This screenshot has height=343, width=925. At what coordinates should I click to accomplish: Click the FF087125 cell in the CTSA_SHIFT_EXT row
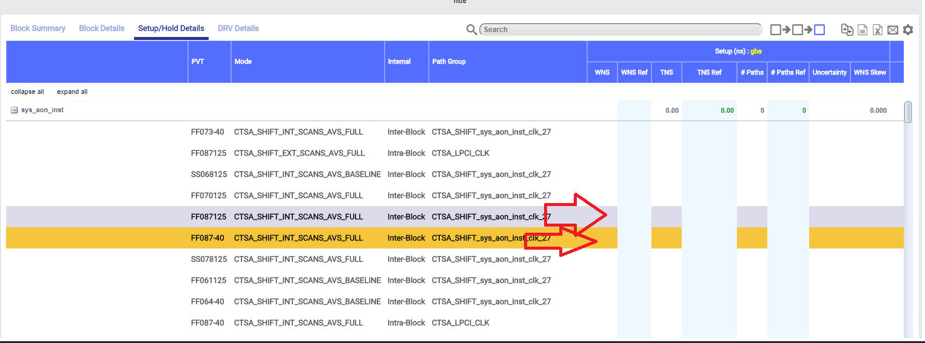point(209,153)
